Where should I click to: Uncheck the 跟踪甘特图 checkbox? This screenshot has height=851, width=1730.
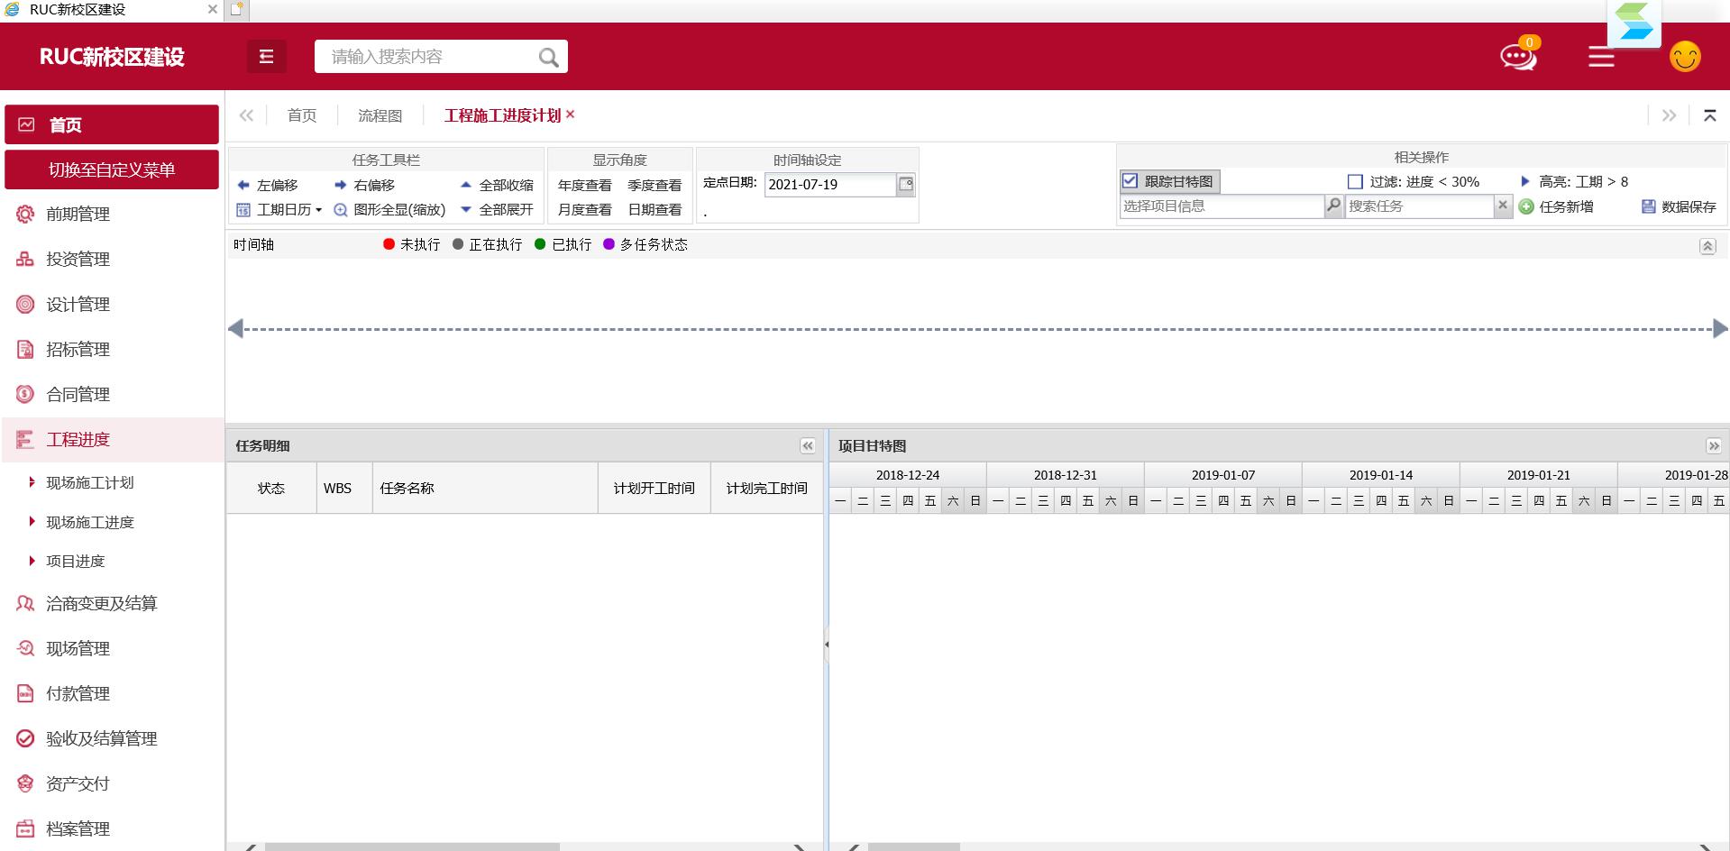(x=1130, y=181)
